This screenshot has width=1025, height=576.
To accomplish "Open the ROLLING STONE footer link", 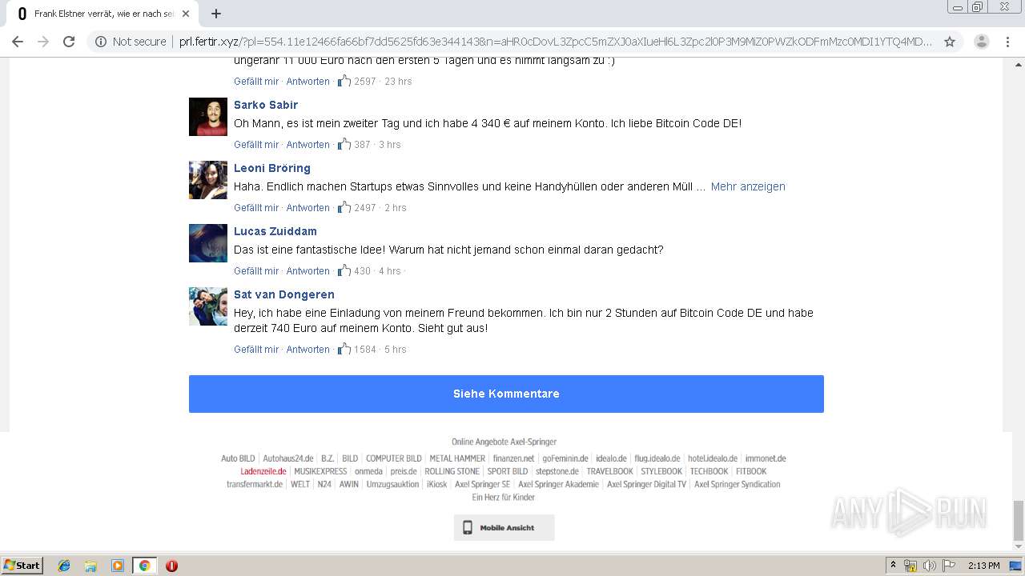I will click(x=452, y=471).
